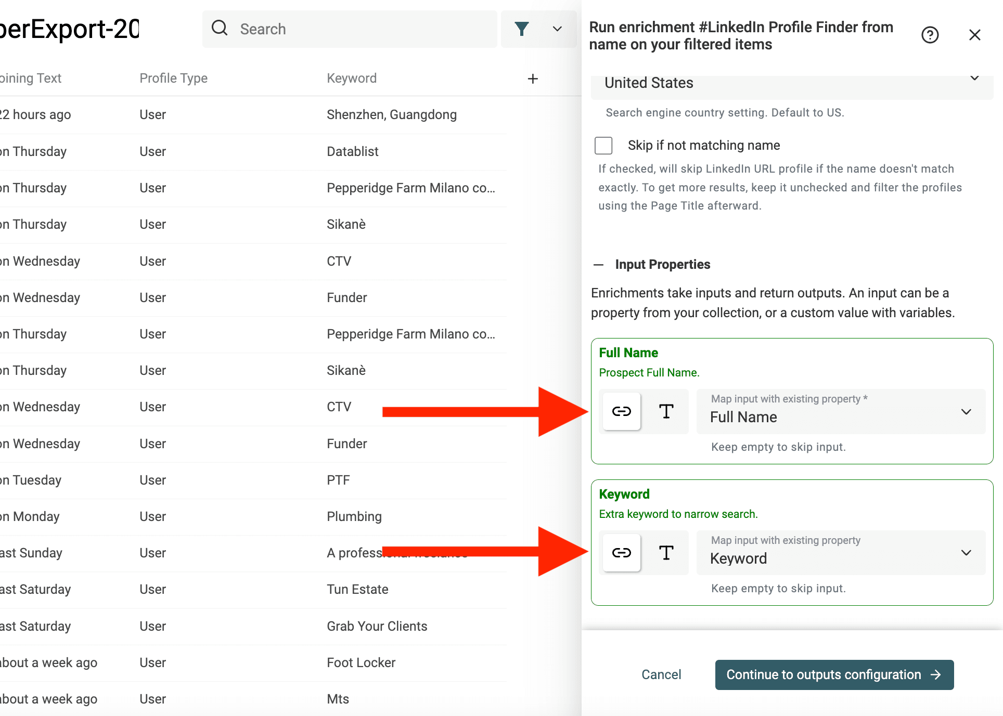
Task: Open the filter funnel icon
Action: click(x=522, y=29)
